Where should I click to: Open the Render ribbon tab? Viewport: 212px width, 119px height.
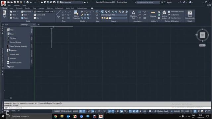pos(27,8)
